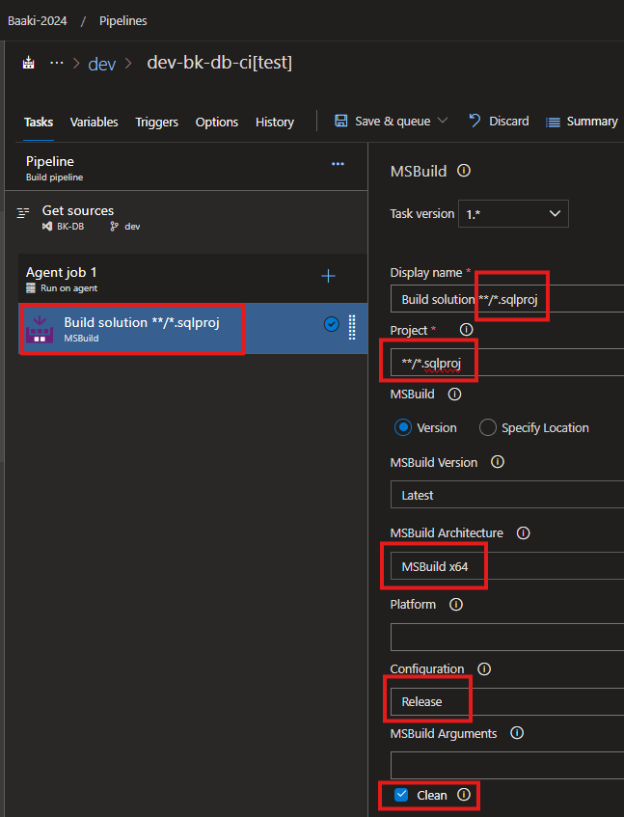Click the Clean info icon
The image size is (624, 817).
(464, 794)
